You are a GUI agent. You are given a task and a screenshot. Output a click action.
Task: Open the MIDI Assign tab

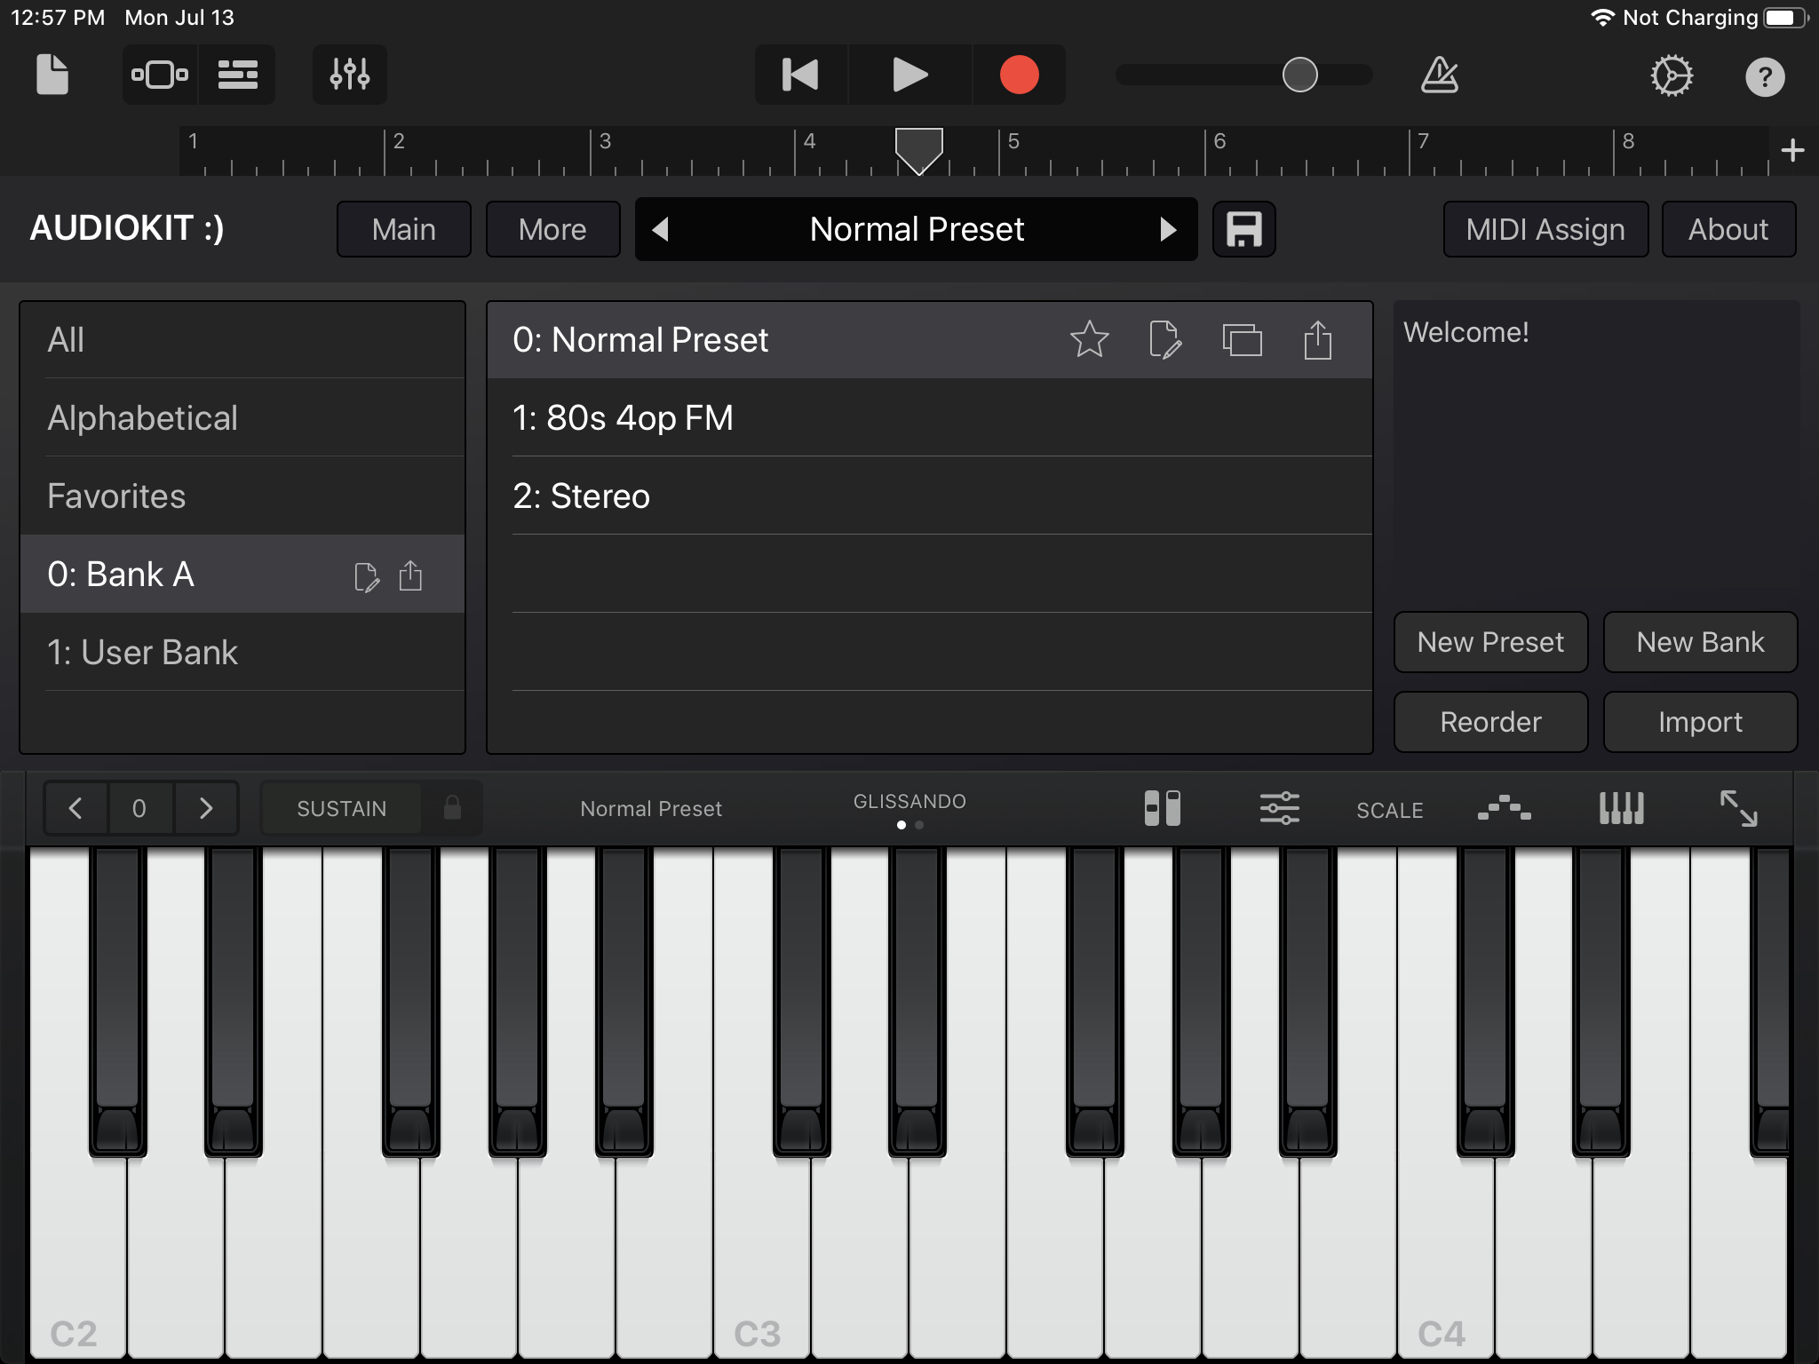click(x=1545, y=229)
